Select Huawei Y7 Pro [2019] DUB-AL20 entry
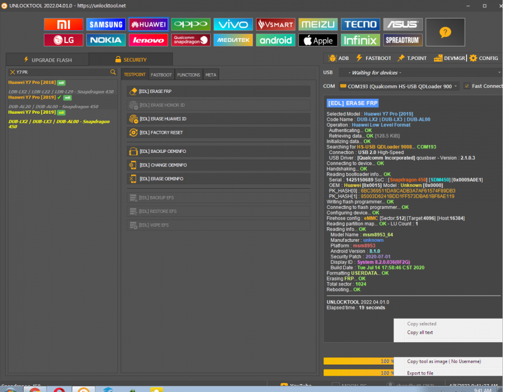This screenshot has height=392, width=509. click(x=62, y=102)
